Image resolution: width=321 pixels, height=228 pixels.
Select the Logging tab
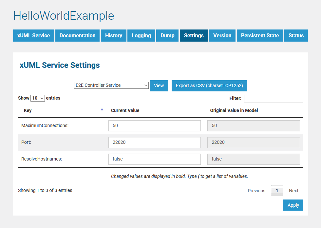click(141, 36)
